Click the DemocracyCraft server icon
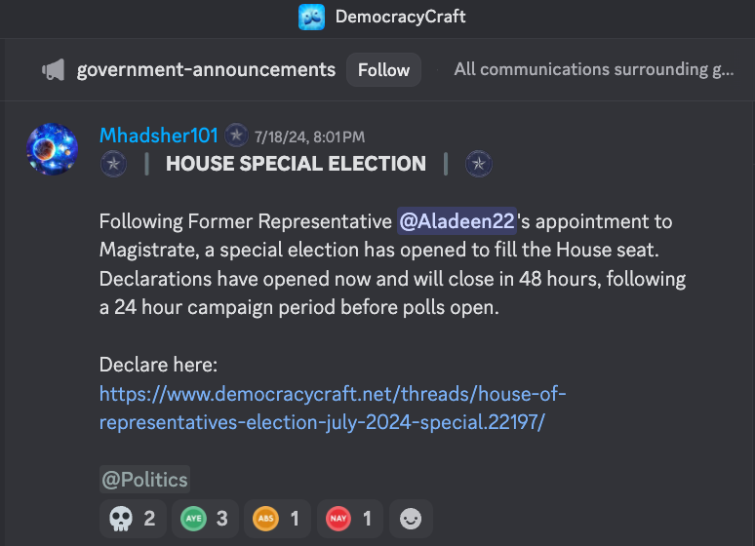The height and width of the screenshot is (546, 755). [x=311, y=17]
